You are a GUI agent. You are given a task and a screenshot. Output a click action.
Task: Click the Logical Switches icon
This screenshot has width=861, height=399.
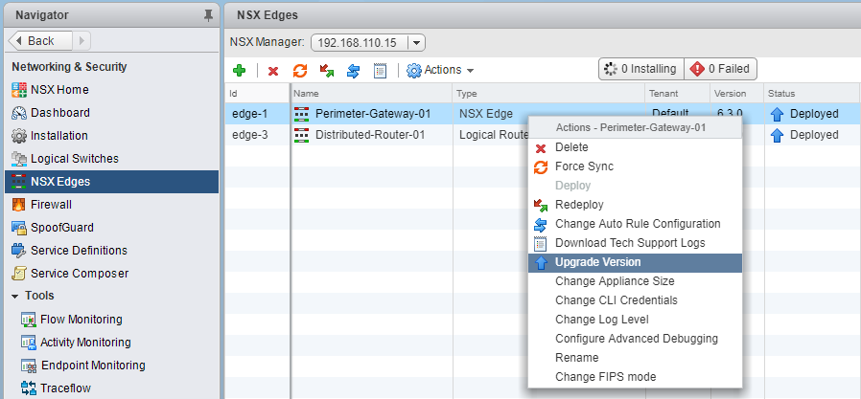point(18,159)
